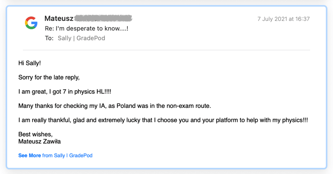Click the 'Best wishes,' closing line
333x174 pixels.
pos(35,134)
